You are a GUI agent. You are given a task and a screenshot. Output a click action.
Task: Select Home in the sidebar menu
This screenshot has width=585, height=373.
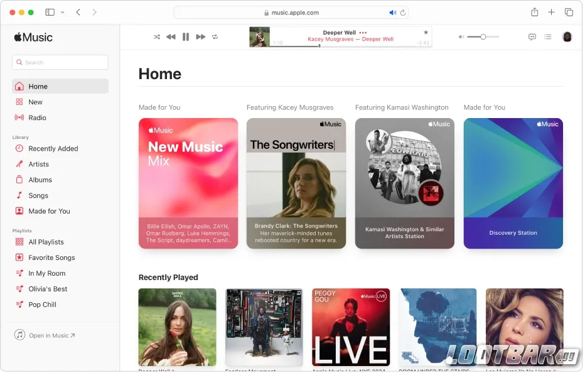pyautogui.click(x=38, y=86)
